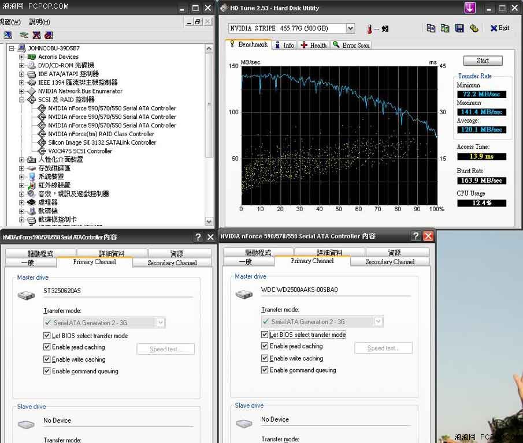Screen dimensions: 523x443
Task: Click help question mark in right properties dialog
Action: pyautogui.click(x=416, y=236)
